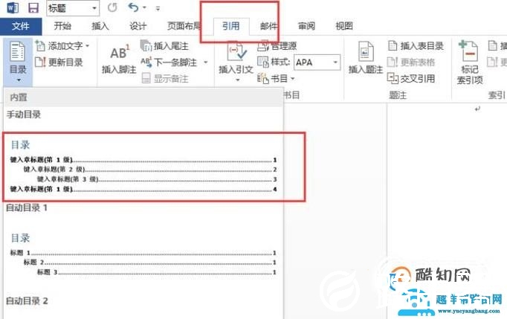507x319 pixels.
Task: Switch to the 邮件 tab
Action: pyautogui.click(x=268, y=26)
